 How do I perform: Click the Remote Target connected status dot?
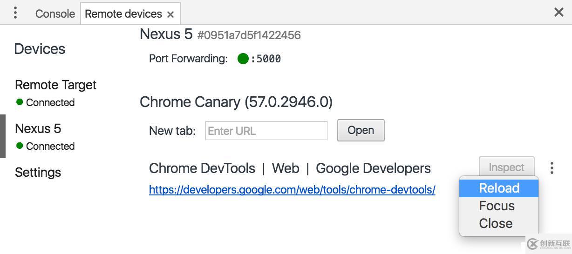[x=20, y=102]
